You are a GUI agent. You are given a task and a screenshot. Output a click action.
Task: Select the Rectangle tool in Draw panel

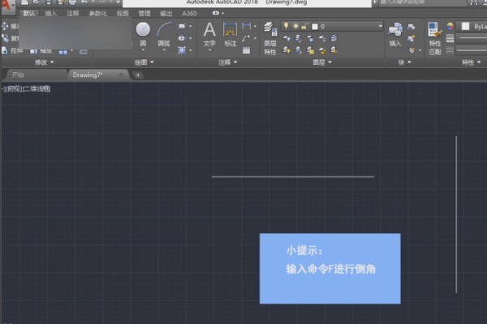[x=182, y=27]
